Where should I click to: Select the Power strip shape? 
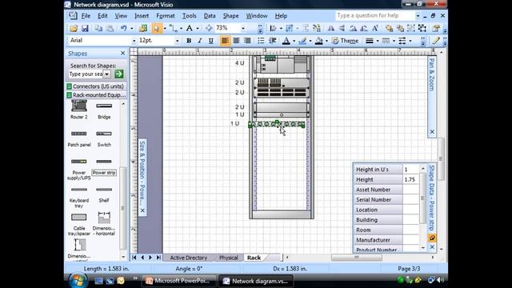(104, 167)
